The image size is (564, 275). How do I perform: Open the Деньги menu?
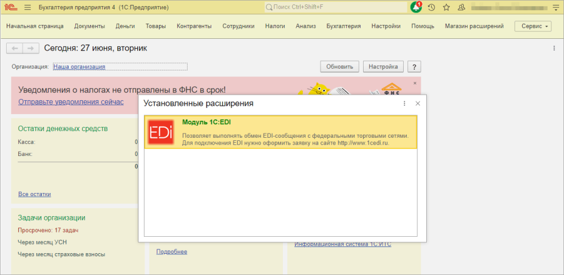click(x=125, y=26)
